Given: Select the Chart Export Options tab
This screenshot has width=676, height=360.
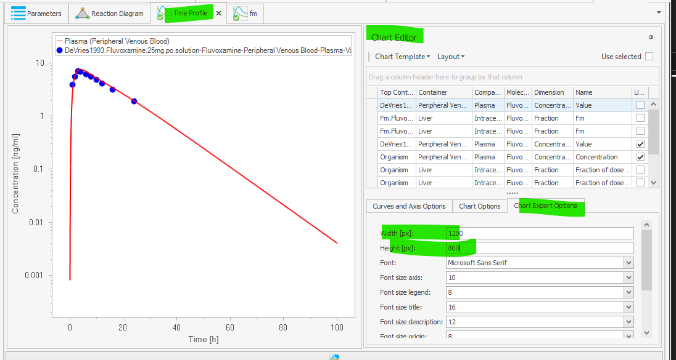Looking at the screenshot, I should pos(545,206).
